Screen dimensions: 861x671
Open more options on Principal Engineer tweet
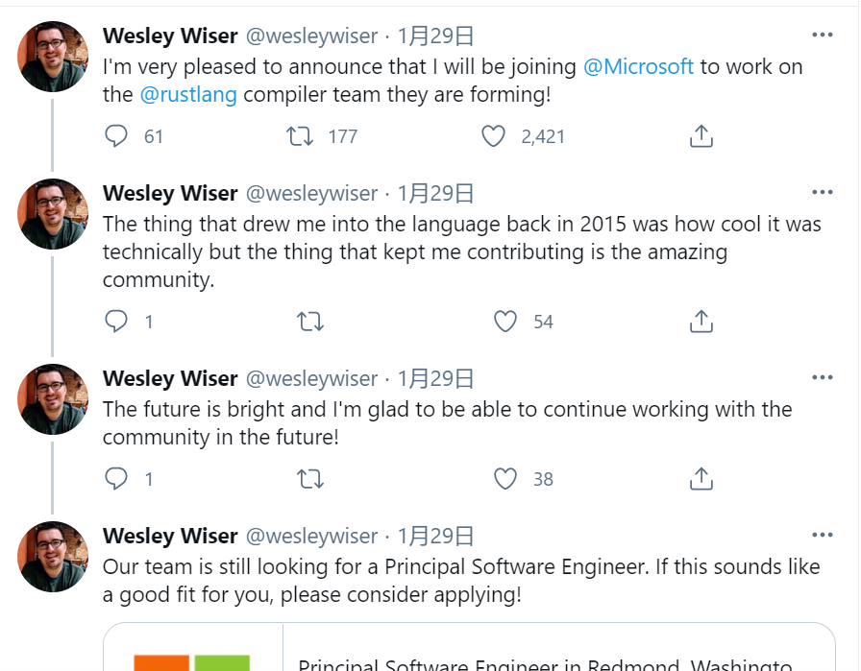tap(822, 535)
